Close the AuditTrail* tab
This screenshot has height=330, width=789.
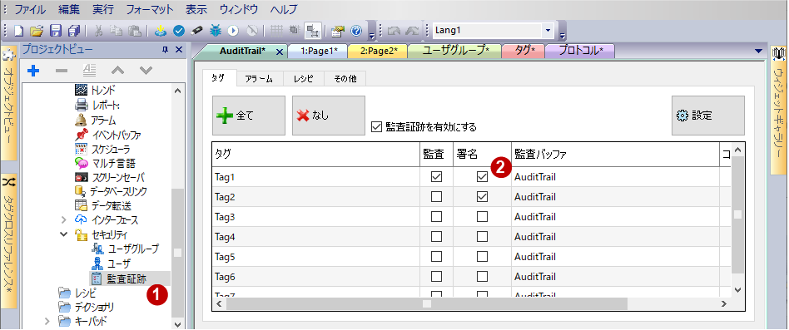(280, 52)
